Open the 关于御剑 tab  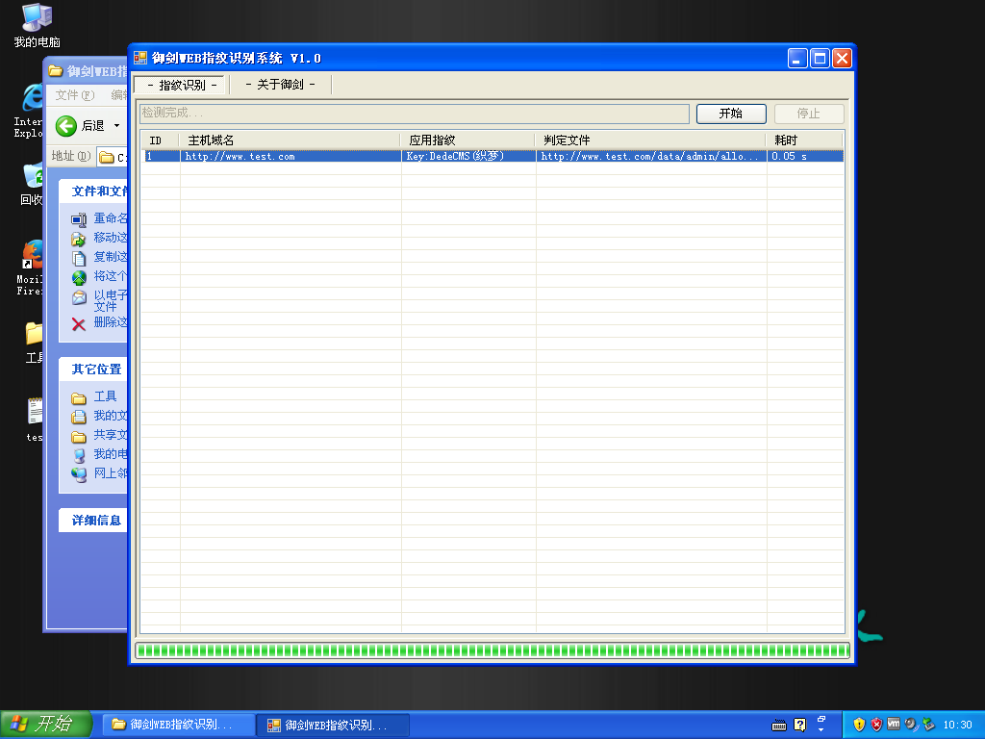point(280,85)
